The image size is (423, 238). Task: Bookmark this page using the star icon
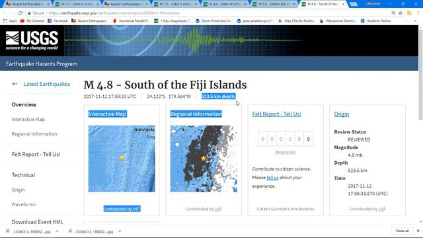tap(401, 13)
